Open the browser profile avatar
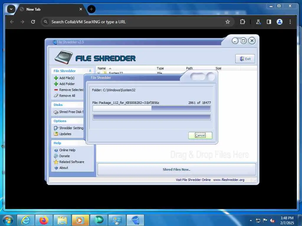The height and width of the screenshot is (226, 302). [x=280, y=22]
